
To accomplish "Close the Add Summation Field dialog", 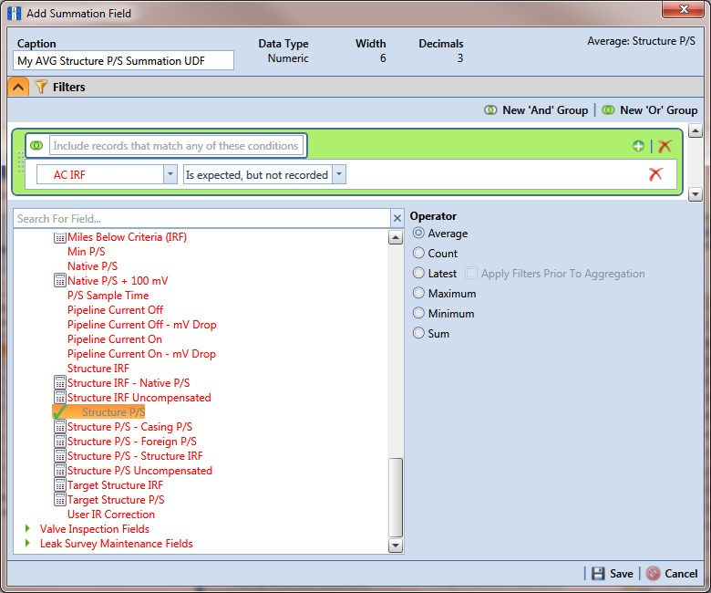I will point(684,9).
